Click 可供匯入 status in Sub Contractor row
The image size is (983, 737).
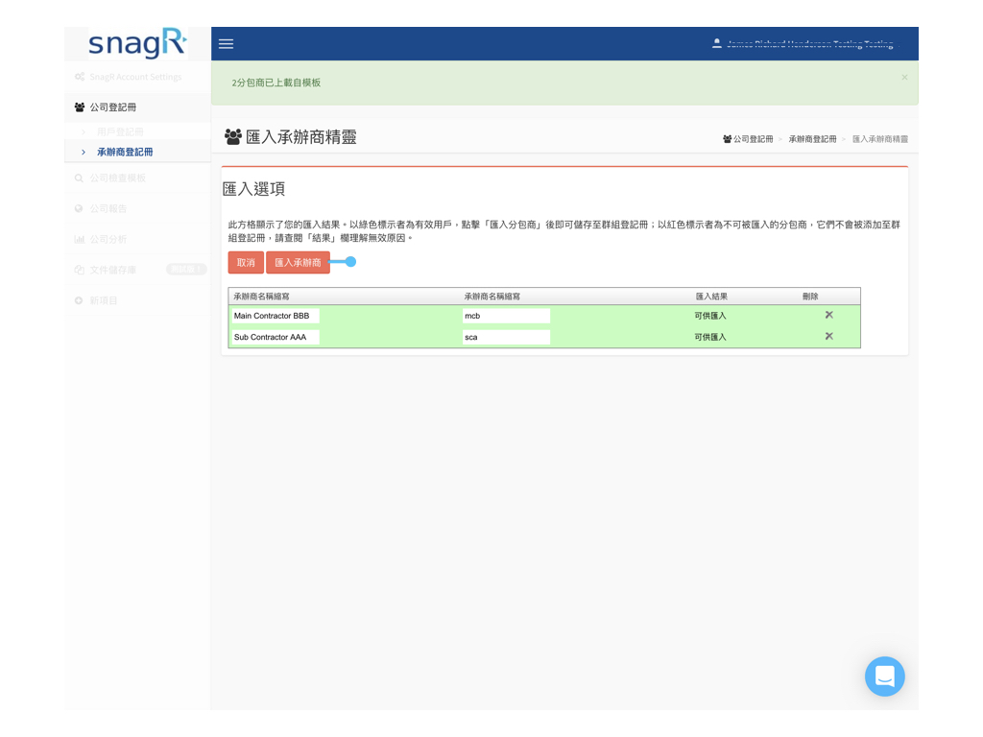coord(710,337)
